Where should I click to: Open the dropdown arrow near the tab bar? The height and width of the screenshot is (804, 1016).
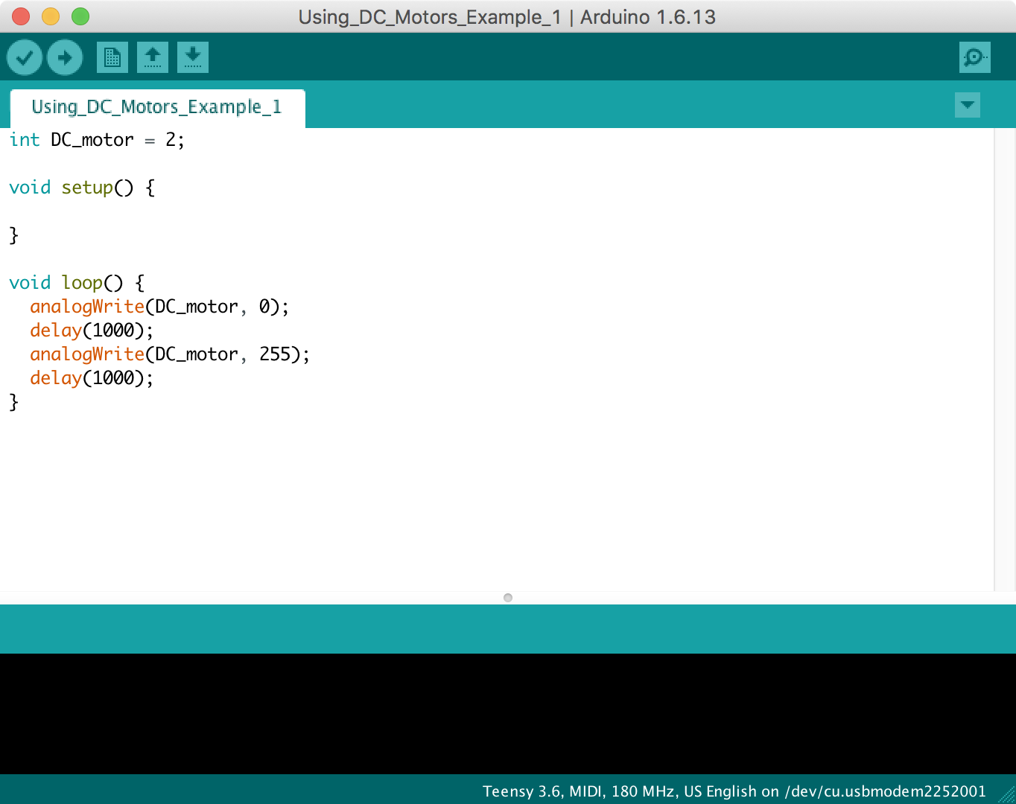pos(967,105)
